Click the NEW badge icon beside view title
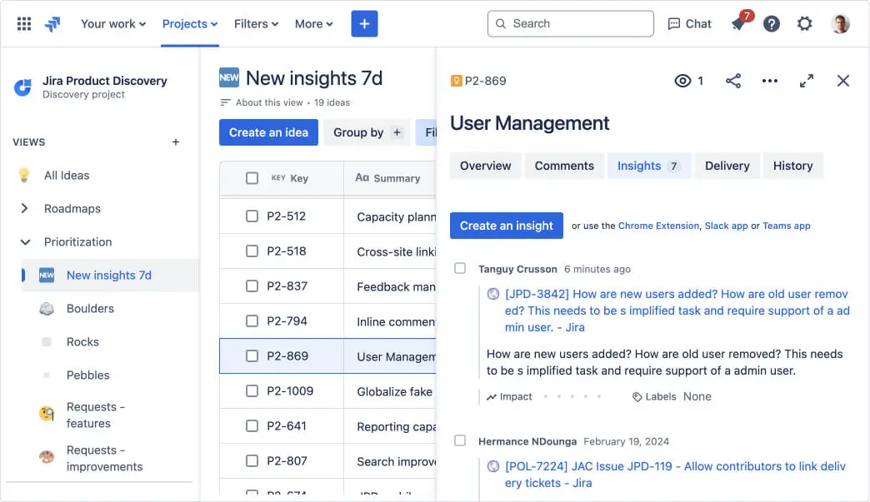 (228, 77)
